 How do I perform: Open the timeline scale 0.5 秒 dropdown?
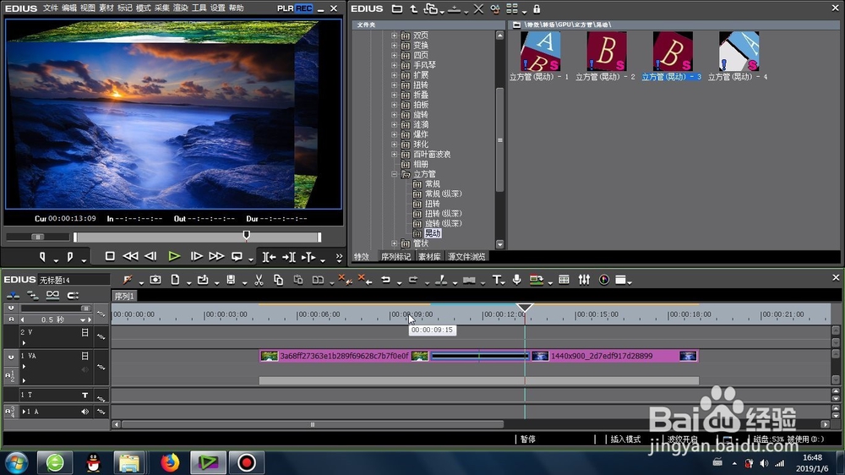point(83,319)
